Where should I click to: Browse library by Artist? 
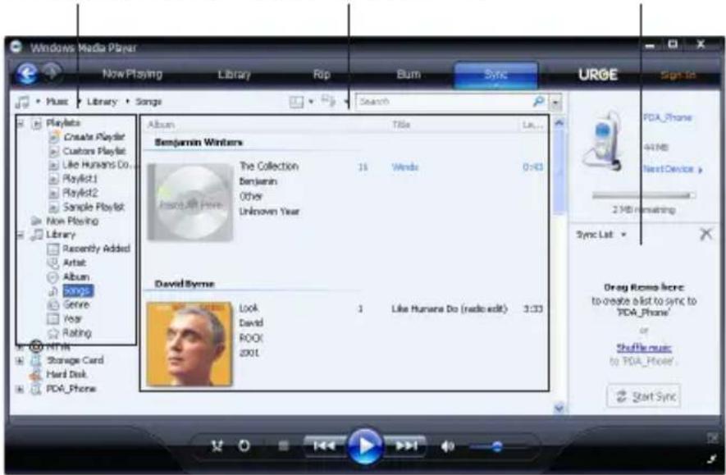(75, 263)
